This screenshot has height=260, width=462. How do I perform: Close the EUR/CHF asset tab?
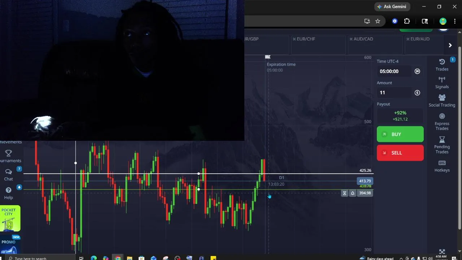(294, 39)
